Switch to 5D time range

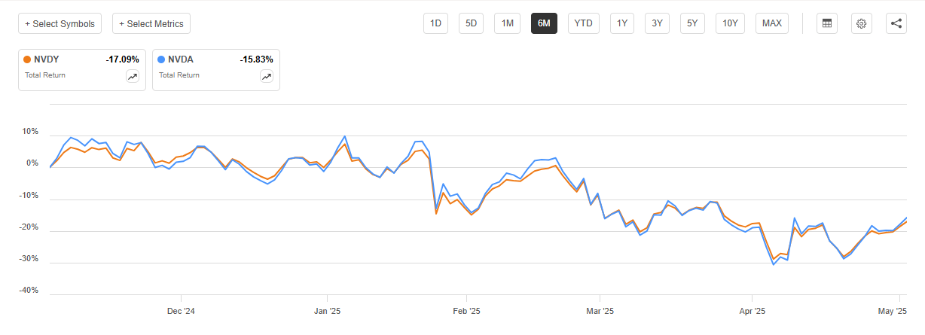[471, 23]
